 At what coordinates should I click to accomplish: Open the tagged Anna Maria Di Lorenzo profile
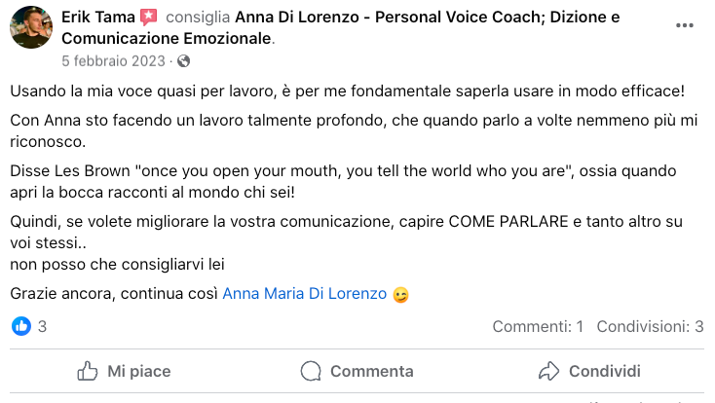(x=304, y=293)
